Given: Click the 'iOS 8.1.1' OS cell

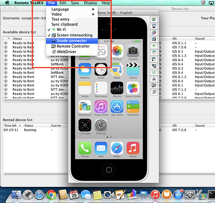Looking at the screenshot, I should [179, 43].
